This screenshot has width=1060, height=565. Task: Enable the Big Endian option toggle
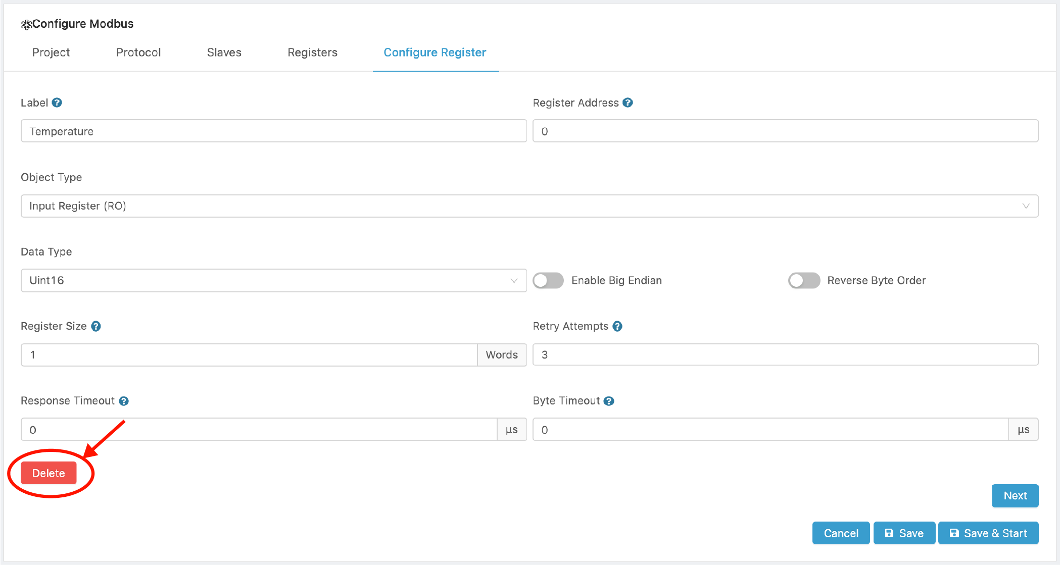click(549, 280)
